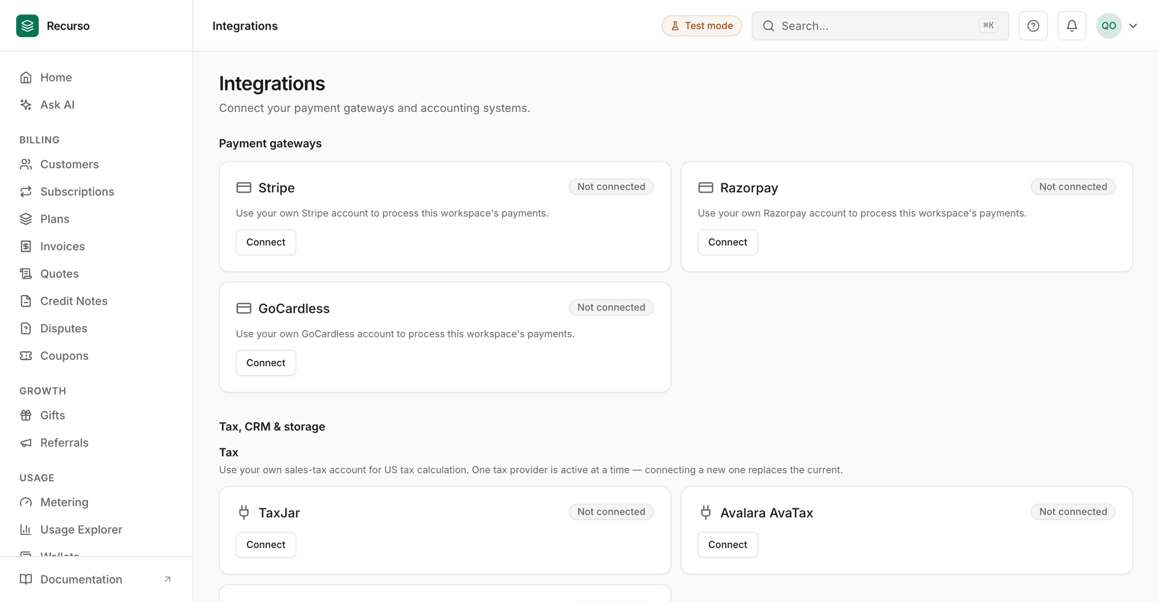Click the Coupons ticket icon
1159x602 pixels.
[26, 355]
